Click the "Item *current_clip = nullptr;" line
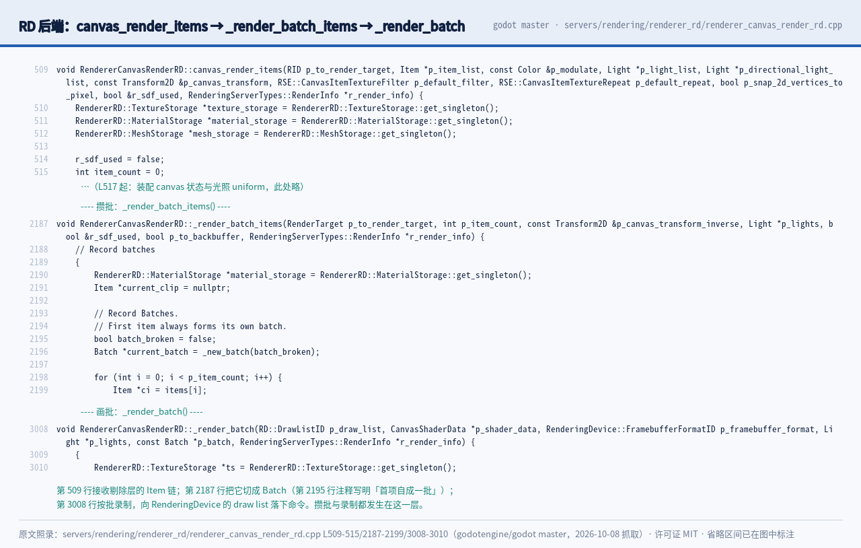Image resolution: width=861 pixels, height=548 pixels. click(x=162, y=288)
